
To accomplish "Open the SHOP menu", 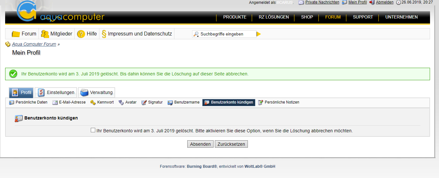I will pos(307,17).
